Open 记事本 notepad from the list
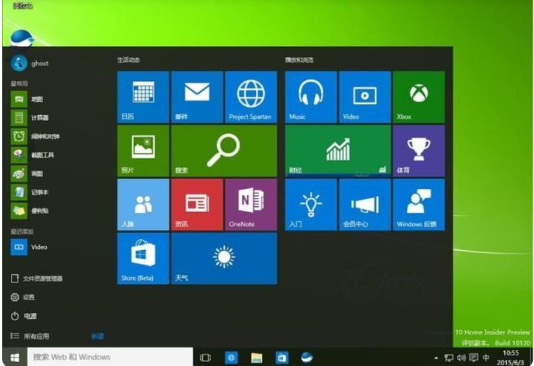This screenshot has height=366, width=534. click(30, 192)
